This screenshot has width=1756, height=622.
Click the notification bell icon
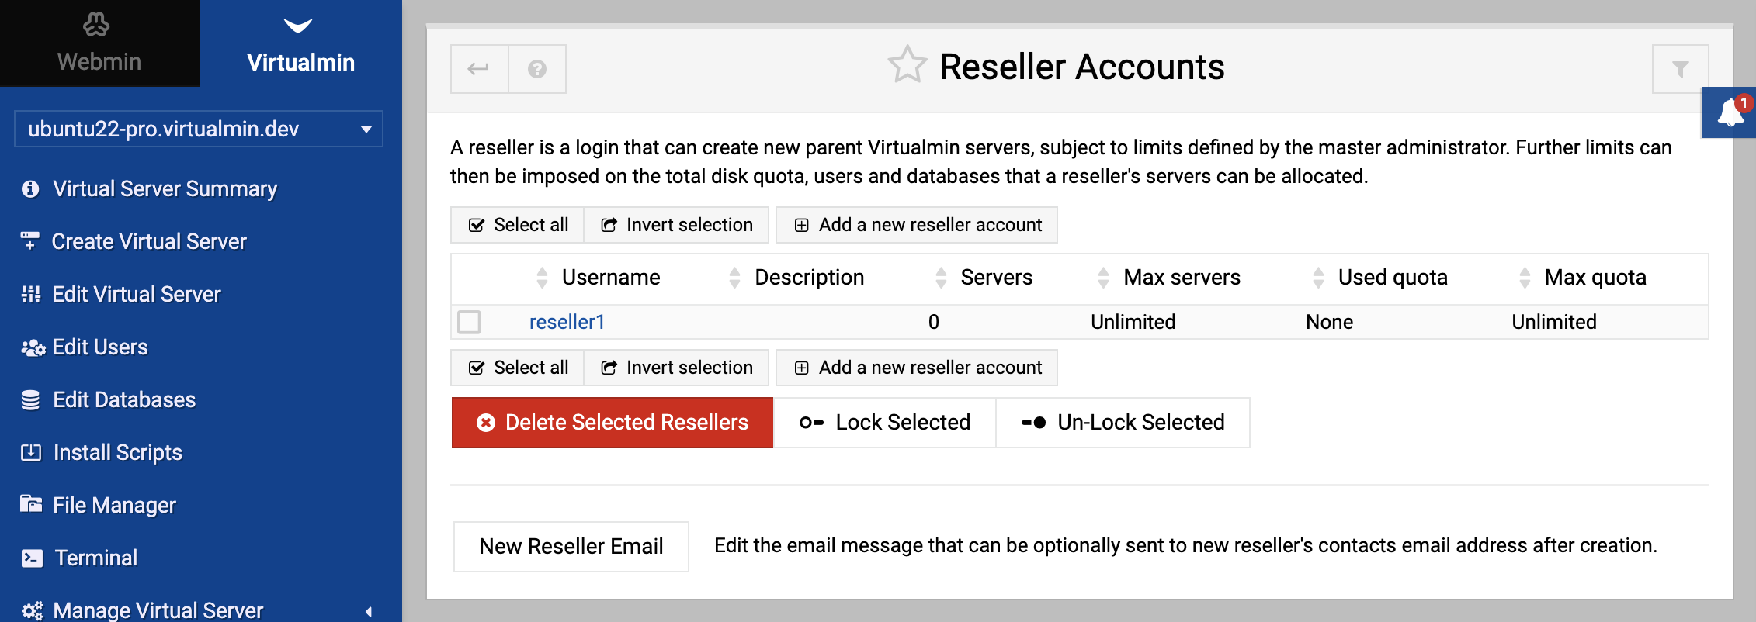point(1730,112)
